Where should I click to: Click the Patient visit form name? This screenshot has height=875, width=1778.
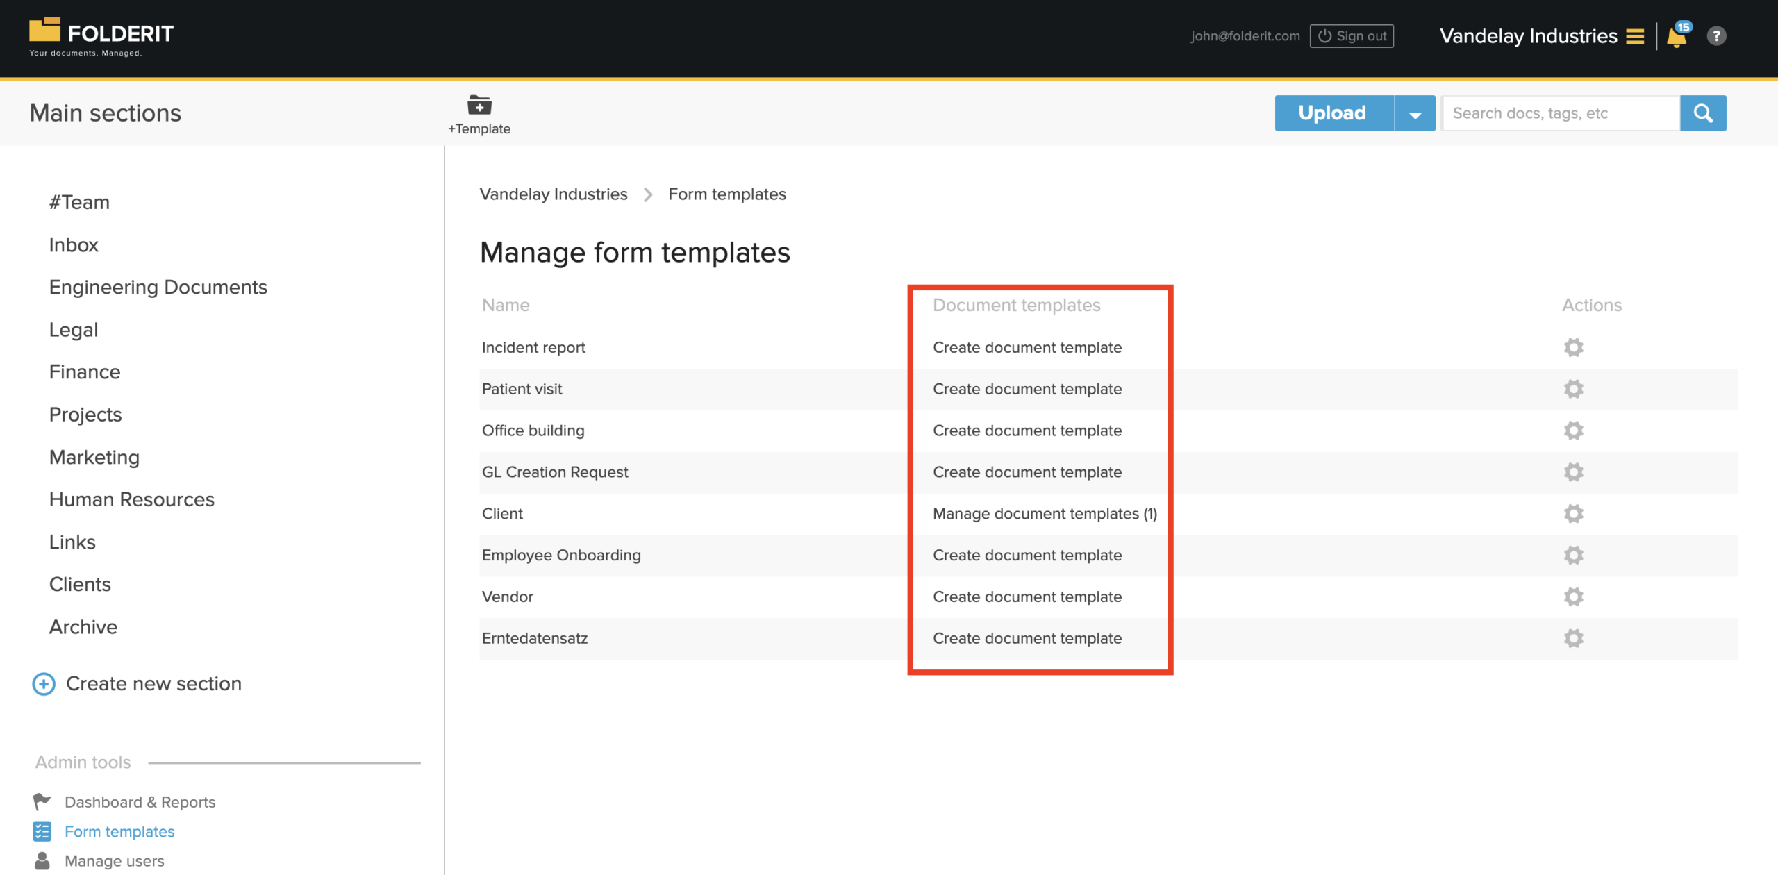pyautogui.click(x=522, y=389)
